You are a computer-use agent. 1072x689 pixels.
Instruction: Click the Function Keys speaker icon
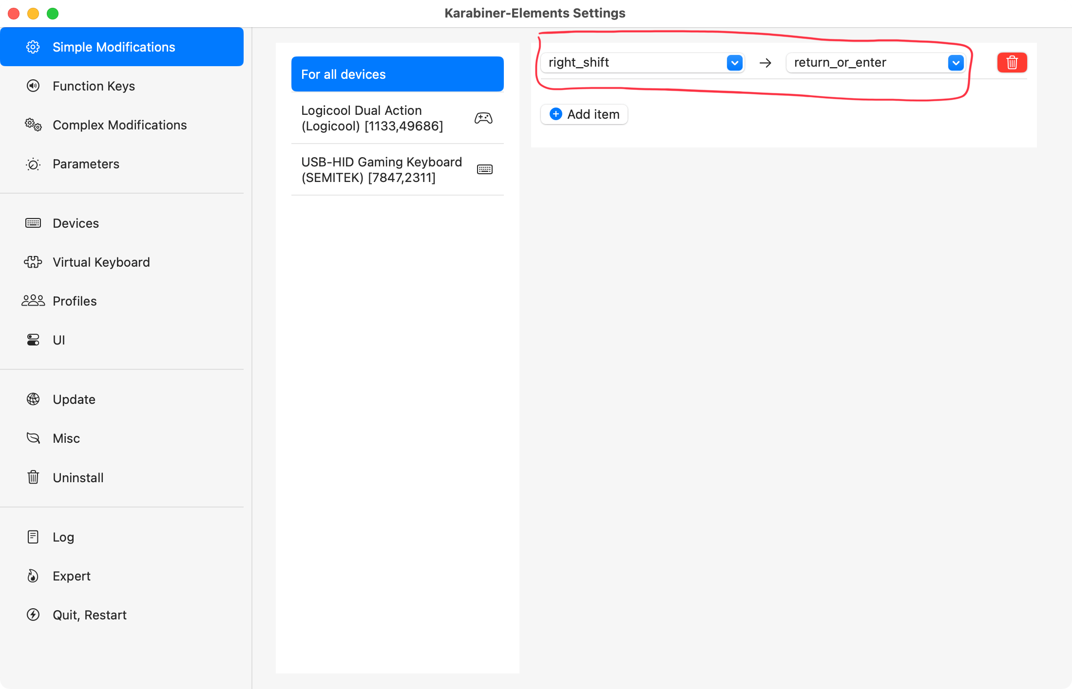(33, 86)
